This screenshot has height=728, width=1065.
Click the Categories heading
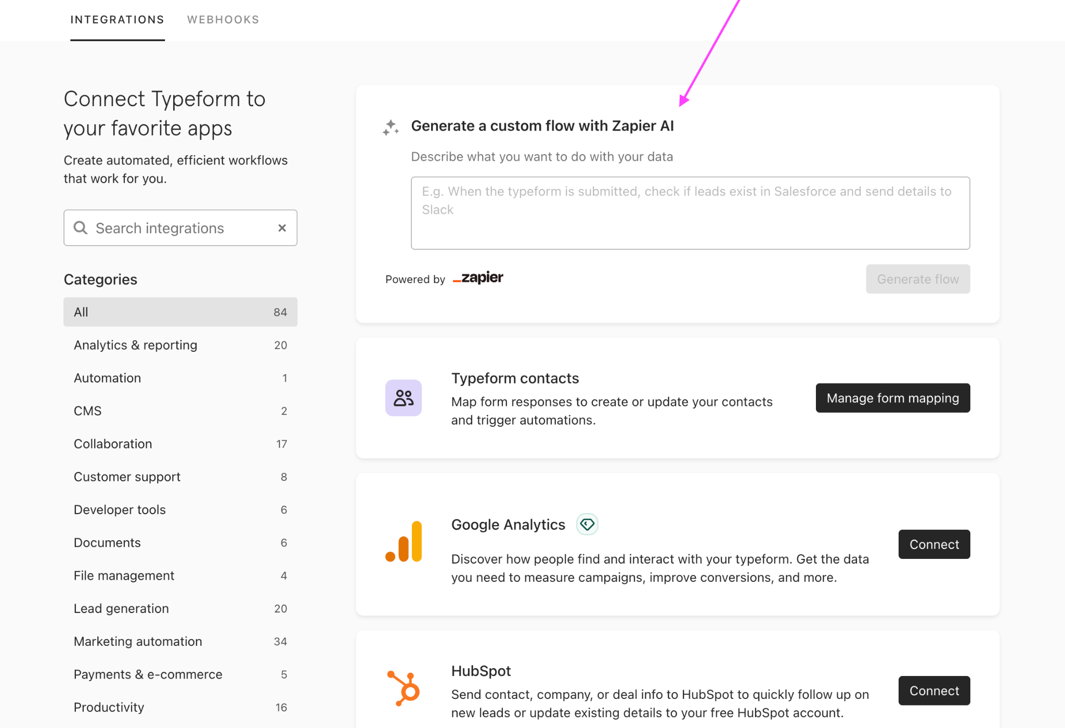click(x=100, y=280)
